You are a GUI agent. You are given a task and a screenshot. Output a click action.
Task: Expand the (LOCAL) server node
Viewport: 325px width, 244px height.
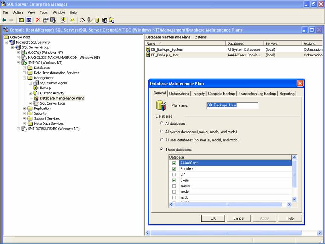click(x=18, y=53)
